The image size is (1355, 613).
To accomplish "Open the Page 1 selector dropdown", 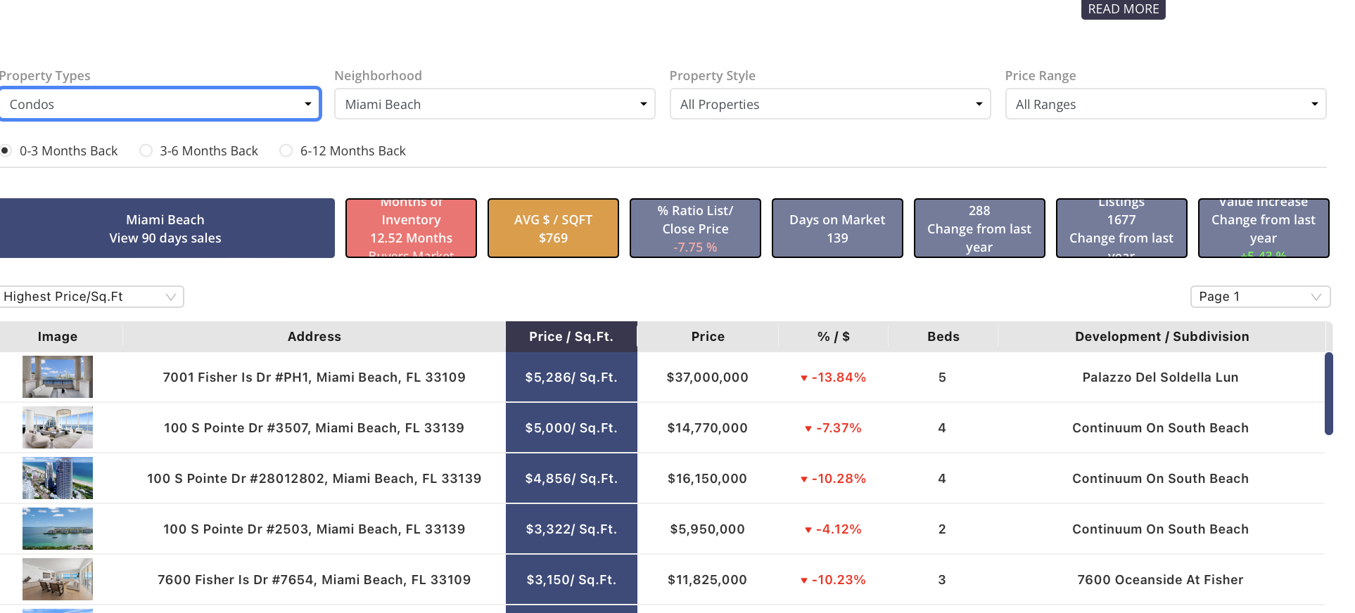I will 1260,297.
